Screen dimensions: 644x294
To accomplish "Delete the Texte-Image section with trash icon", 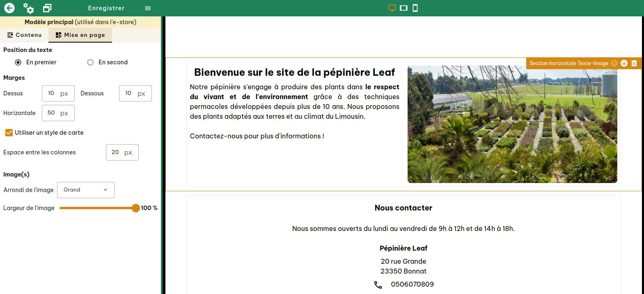I will pos(634,63).
